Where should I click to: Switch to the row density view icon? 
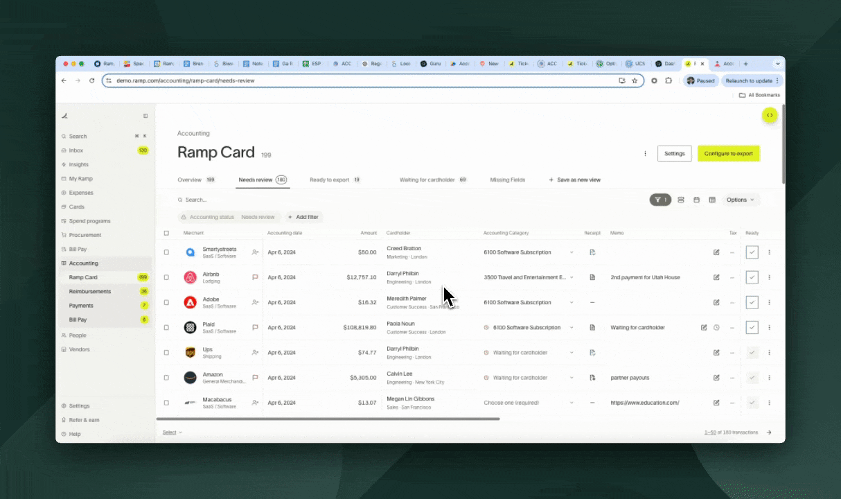(681, 200)
